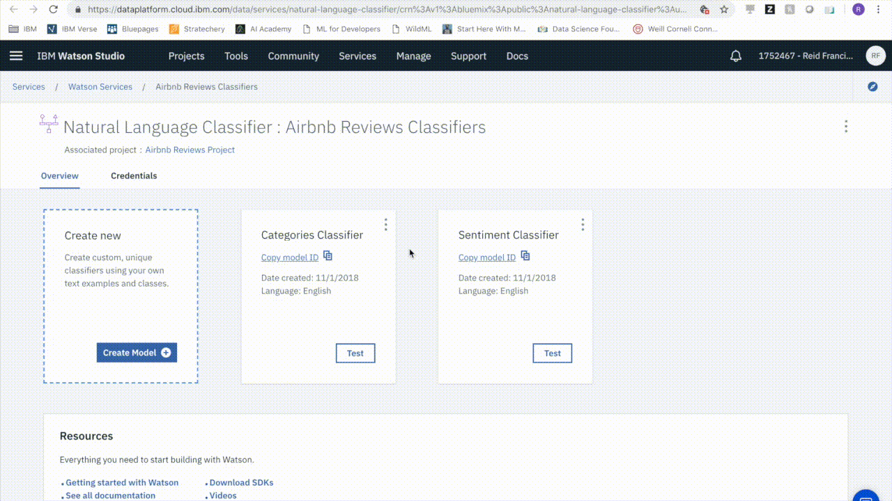The width and height of the screenshot is (892, 501).
Task: Open the blue chat bubble widget
Action: tap(866, 495)
